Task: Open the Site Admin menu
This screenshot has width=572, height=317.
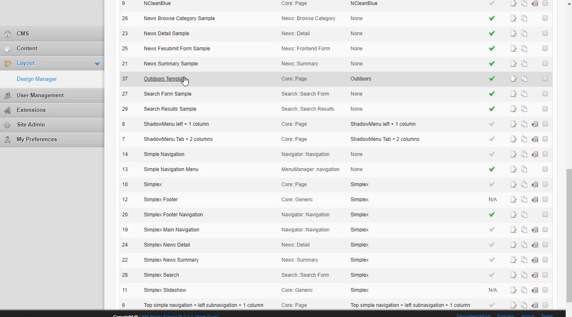Action: click(31, 125)
